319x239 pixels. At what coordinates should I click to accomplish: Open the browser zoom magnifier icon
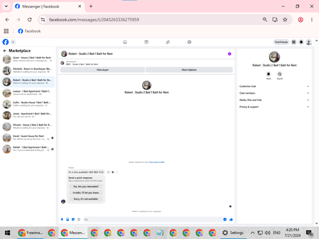pos(265,20)
